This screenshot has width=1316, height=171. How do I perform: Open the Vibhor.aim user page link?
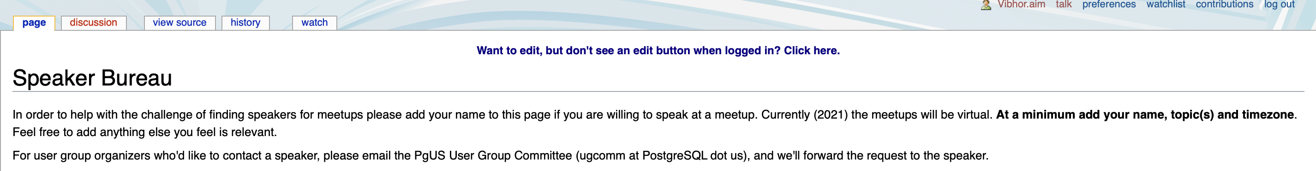pos(1021,5)
